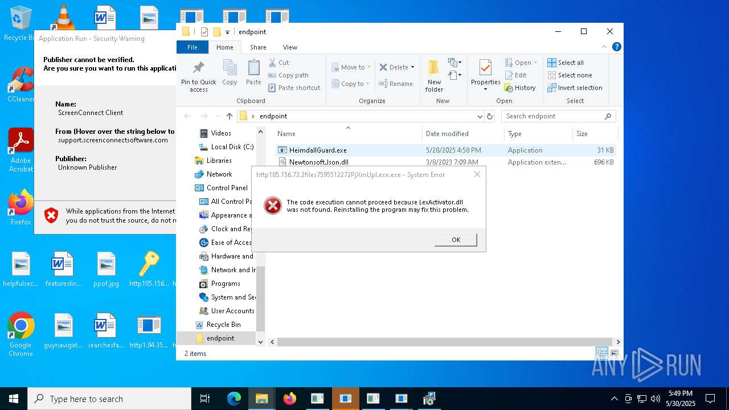729x410 pixels.
Task: Click Select none in ribbon
Action: point(570,75)
